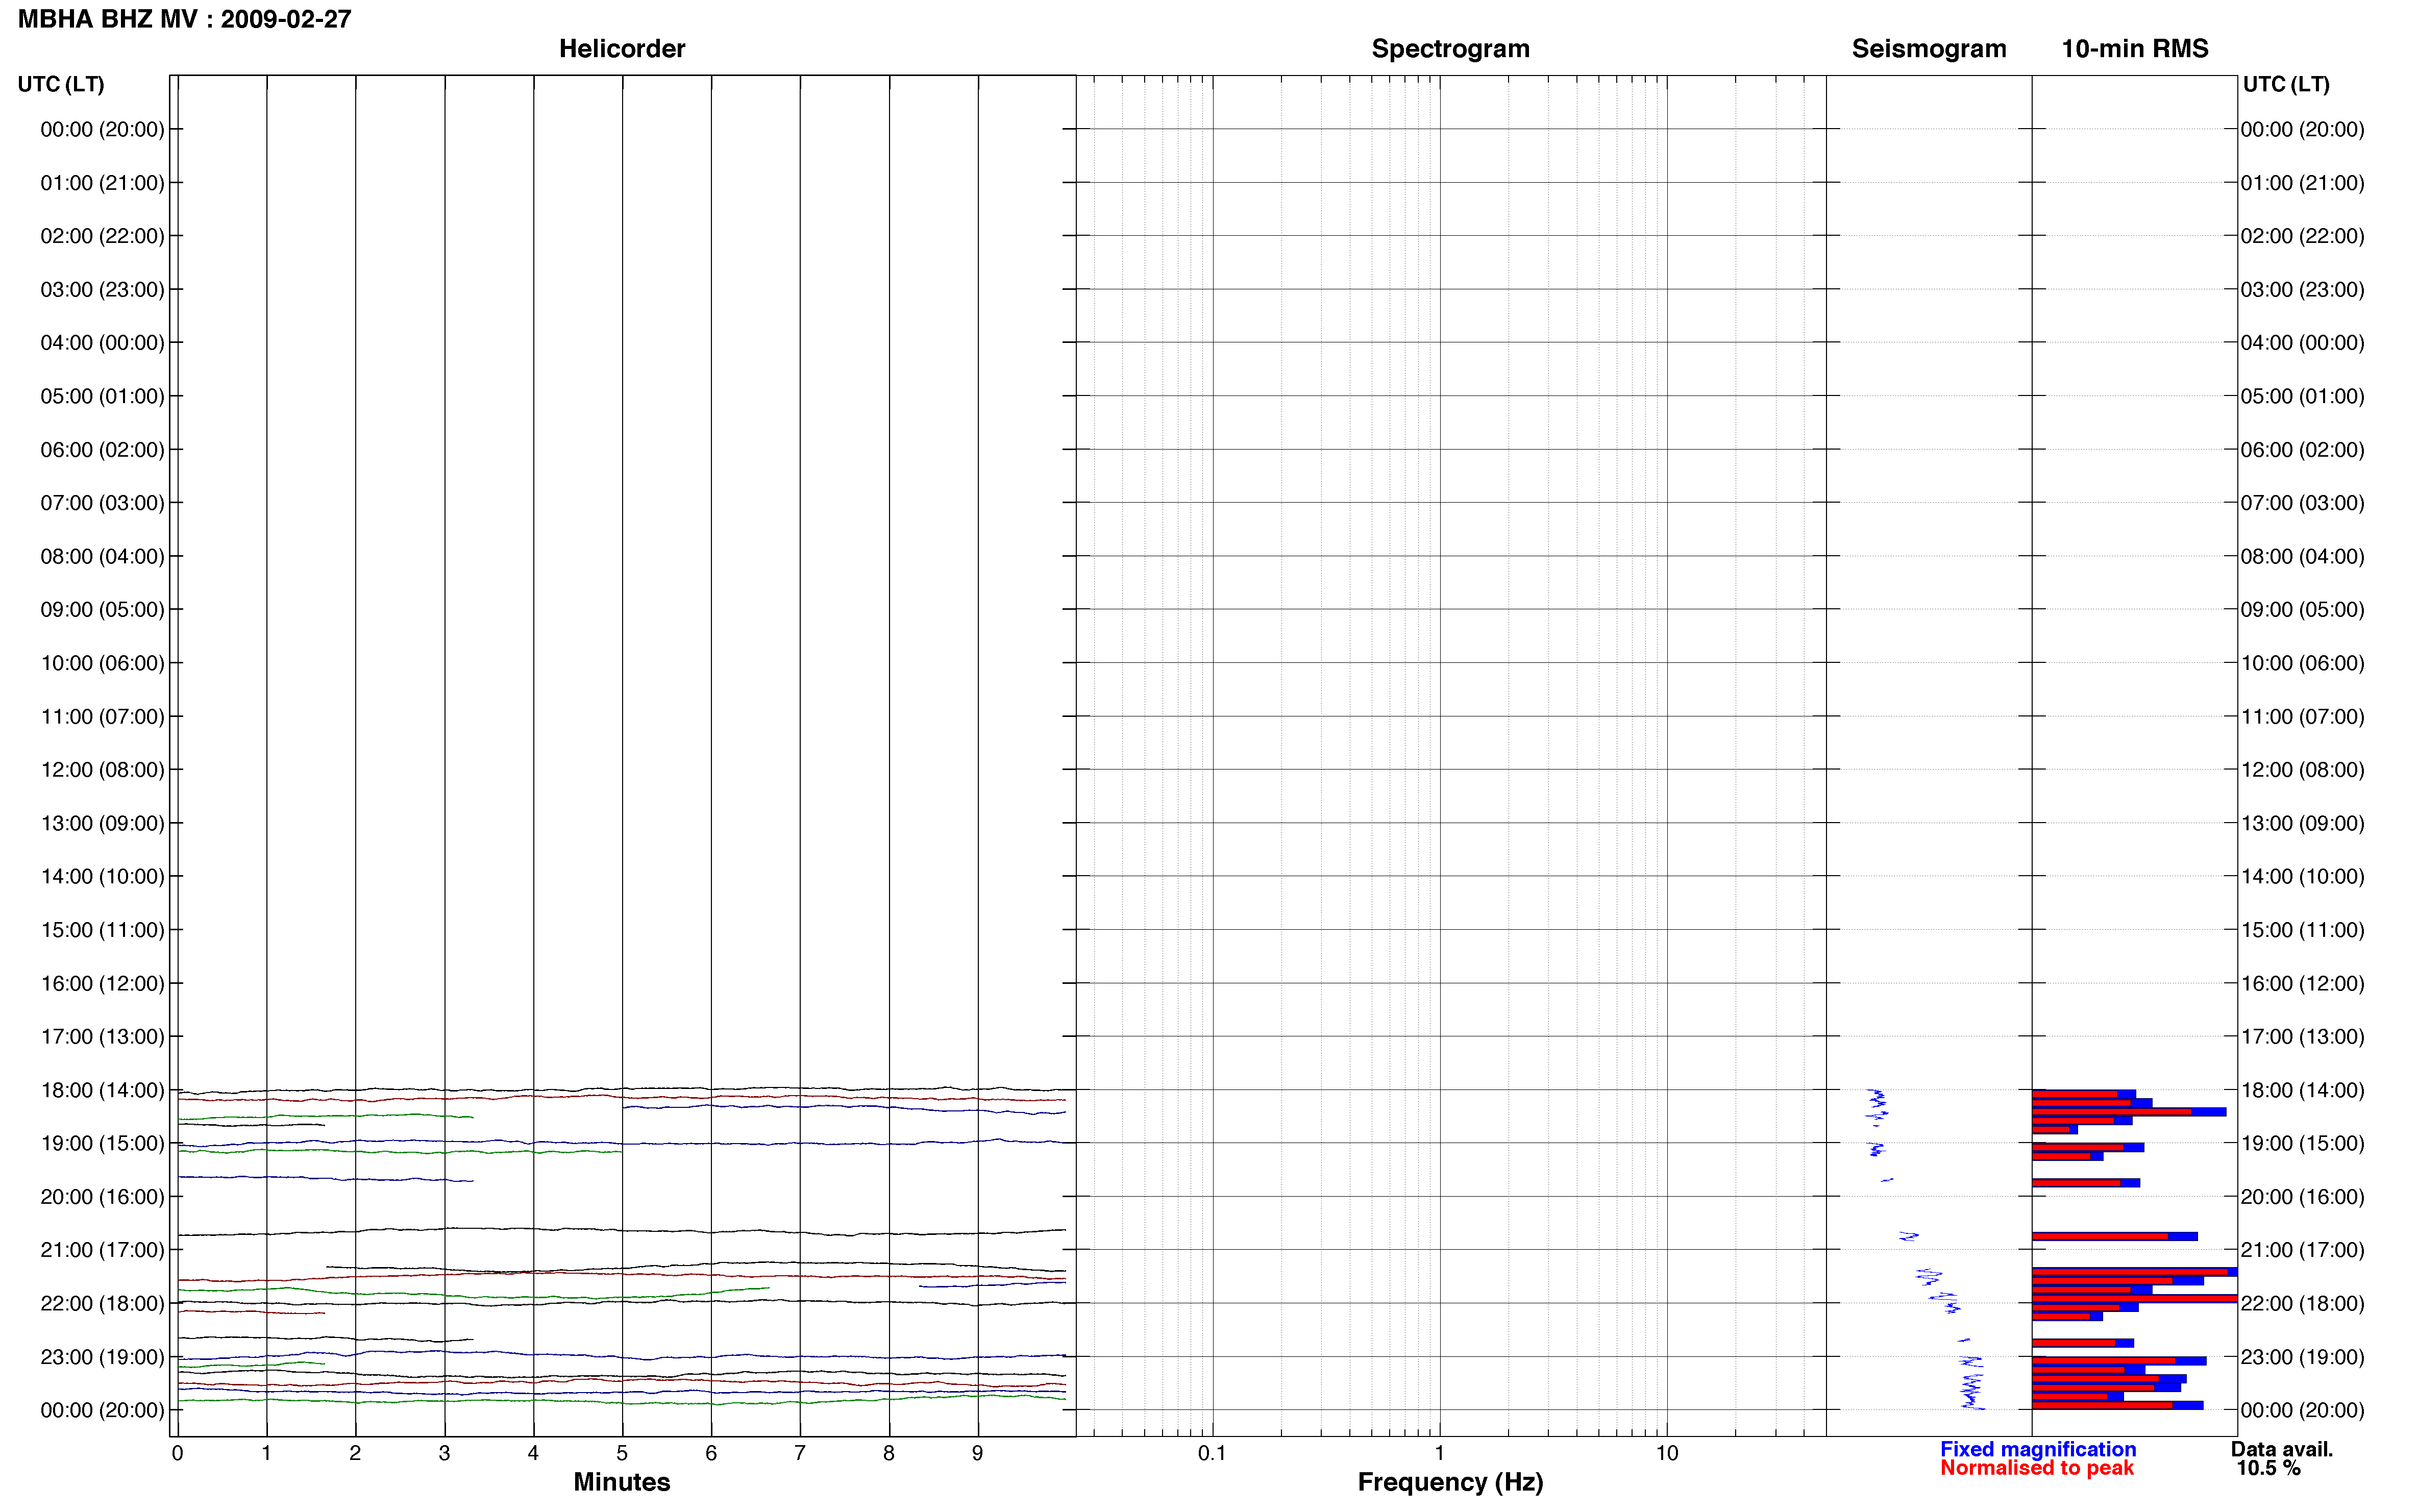This screenshot has height=1512, width=2419.
Task: Click 19:00 (15:00) on the right time axis
Action: 2302,1143
